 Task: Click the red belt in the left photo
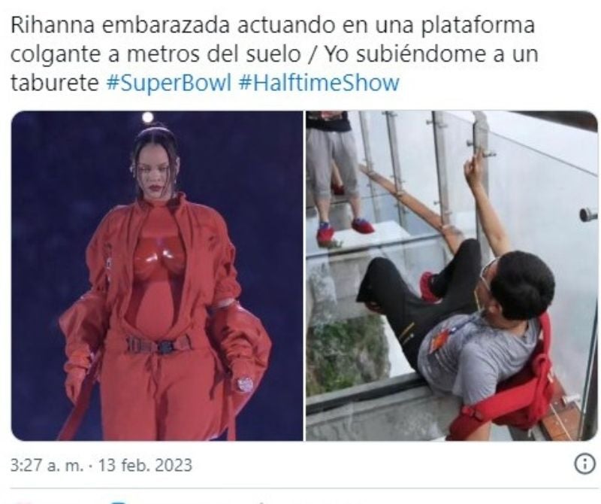pos(158,345)
